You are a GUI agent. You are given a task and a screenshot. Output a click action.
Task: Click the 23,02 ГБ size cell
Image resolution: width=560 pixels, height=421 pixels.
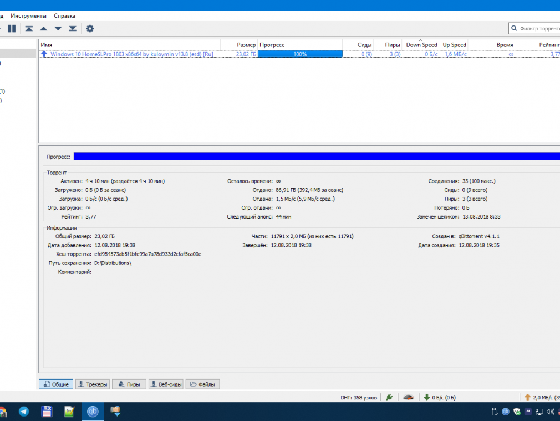[x=246, y=54]
